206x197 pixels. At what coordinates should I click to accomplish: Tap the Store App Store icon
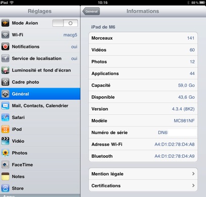5,188
